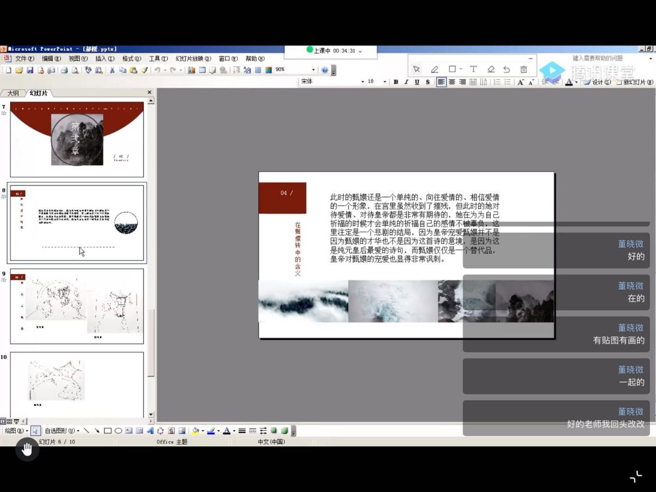Pick the eraser annotation tool
Image resolution: width=656 pixels, height=492 pixels.
(490, 69)
